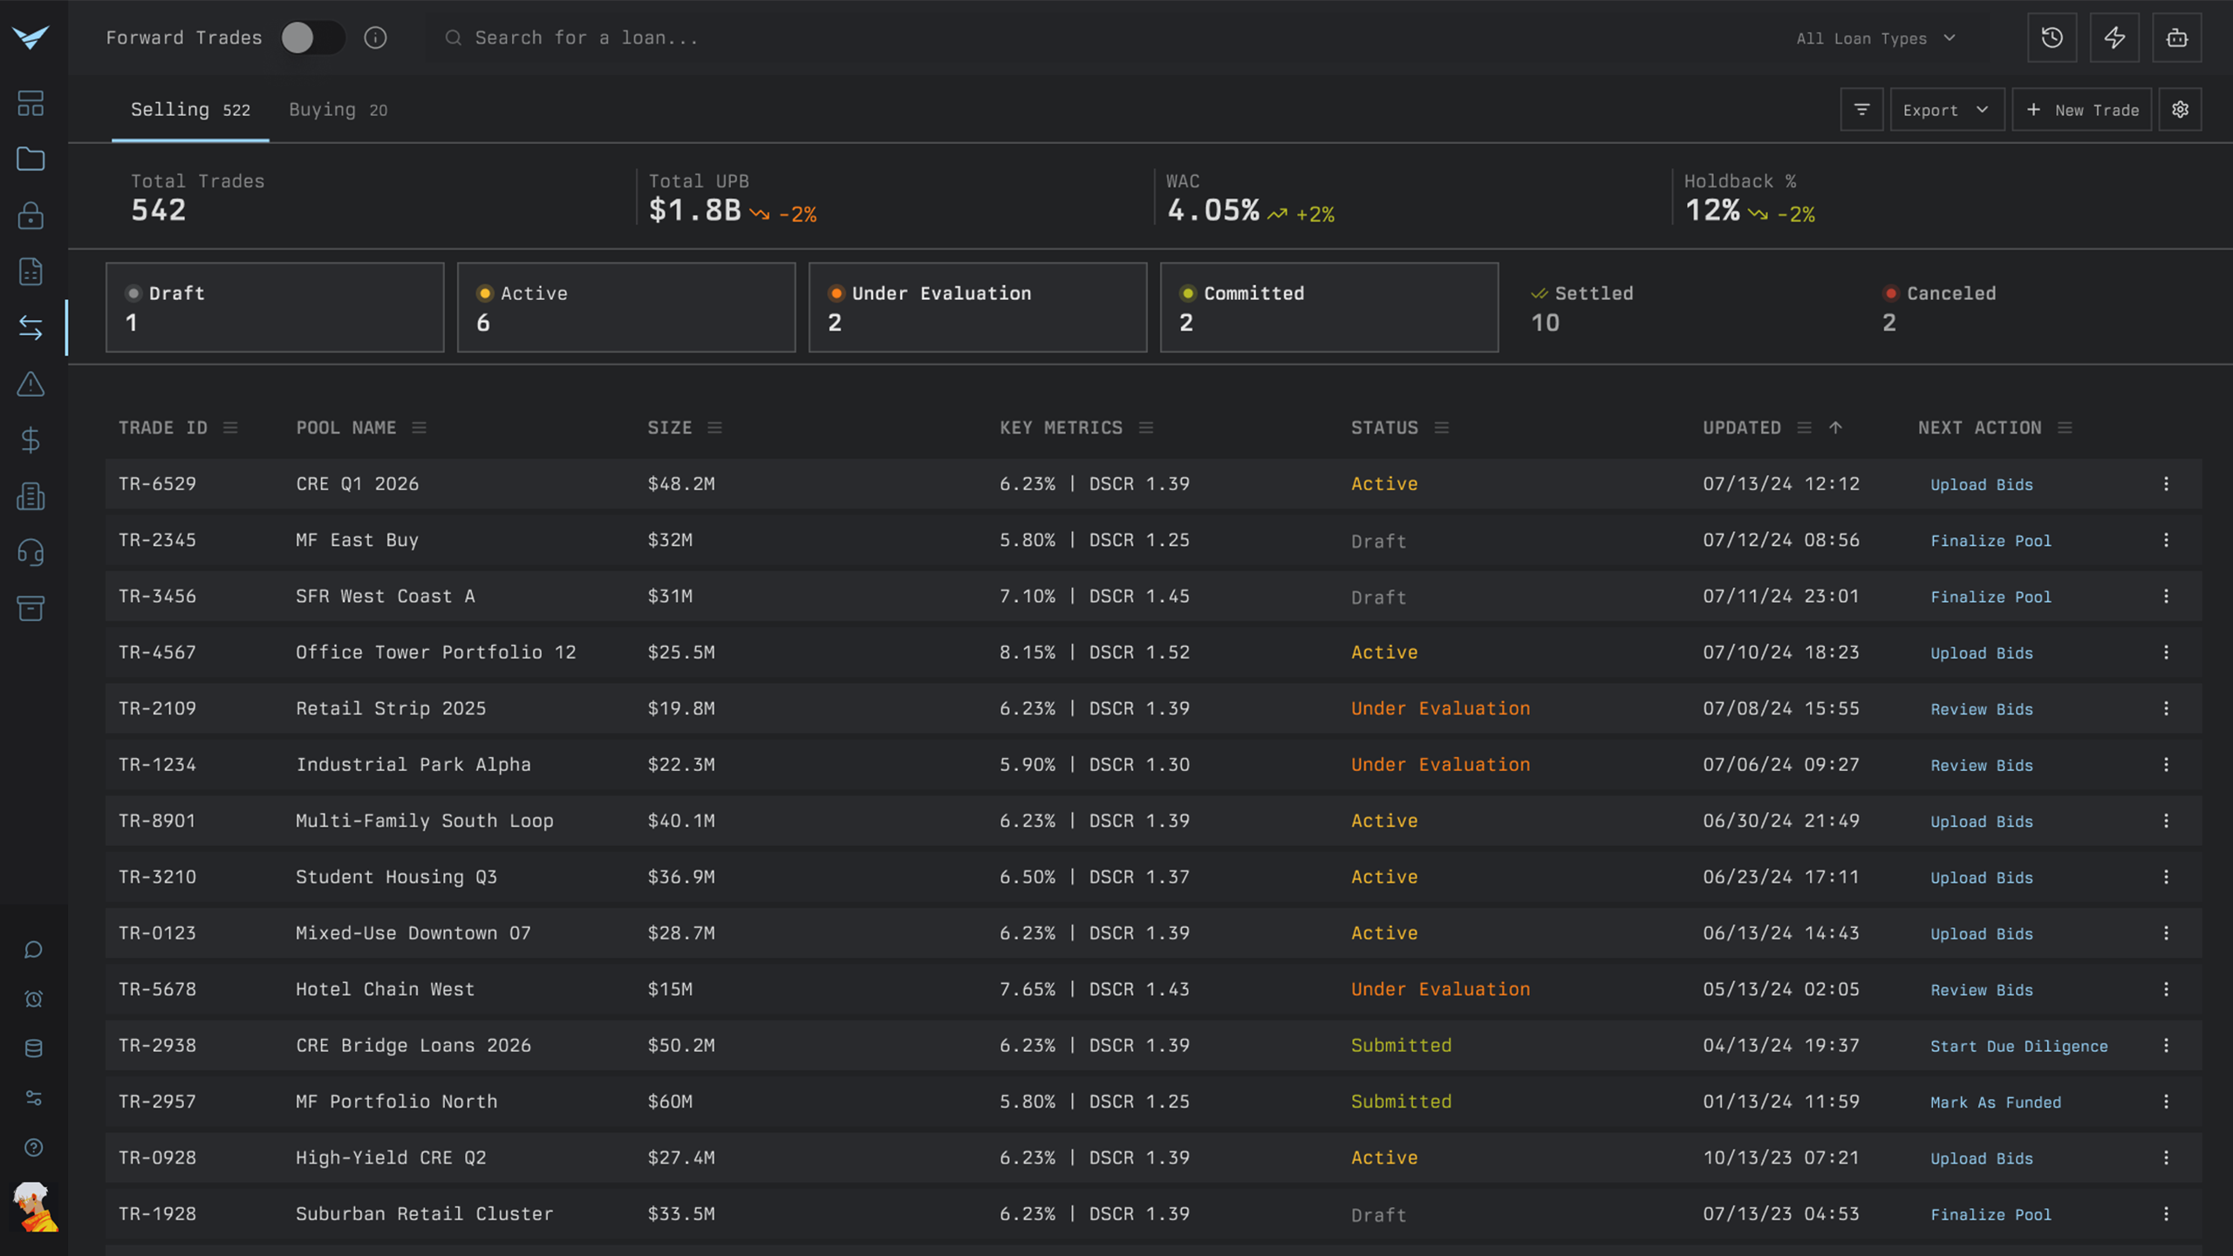Click Start Due Diligence link
The height and width of the screenshot is (1256, 2233).
coord(2018,1046)
